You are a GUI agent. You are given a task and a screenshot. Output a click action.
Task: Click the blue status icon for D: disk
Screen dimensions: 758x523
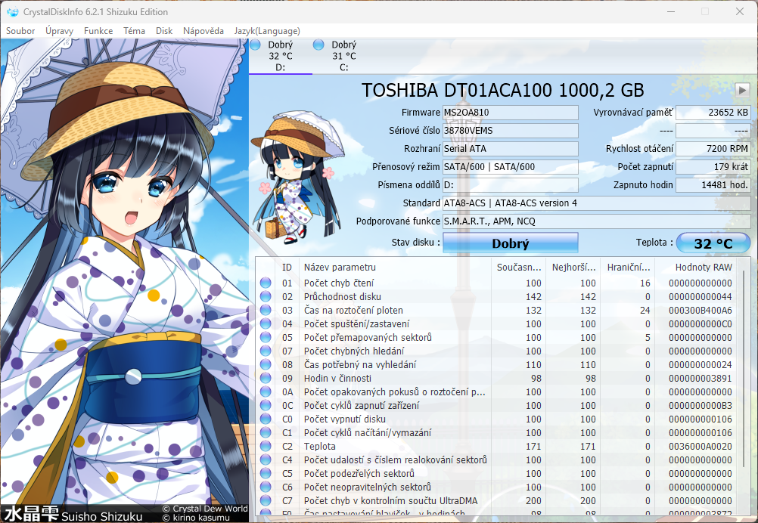[255, 45]
